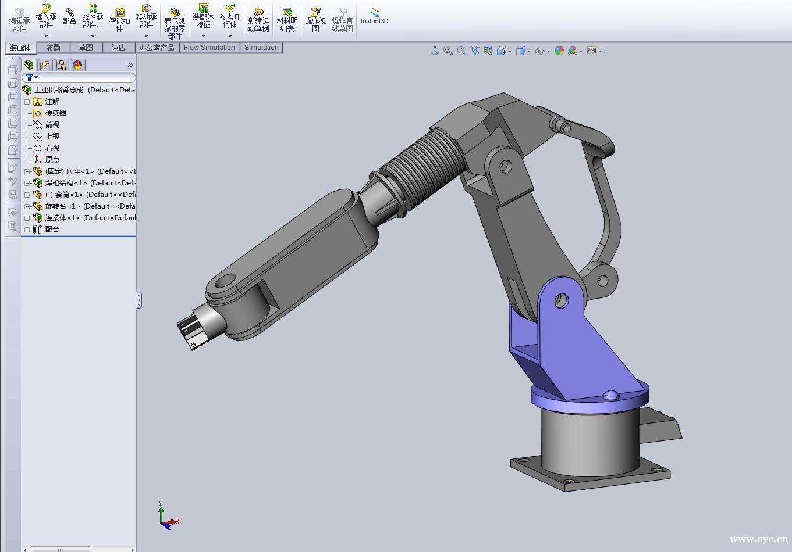792x552 pixels.
Task: Select the 插入零部件 (Insert Components) tool
Action: click(46, 17)
